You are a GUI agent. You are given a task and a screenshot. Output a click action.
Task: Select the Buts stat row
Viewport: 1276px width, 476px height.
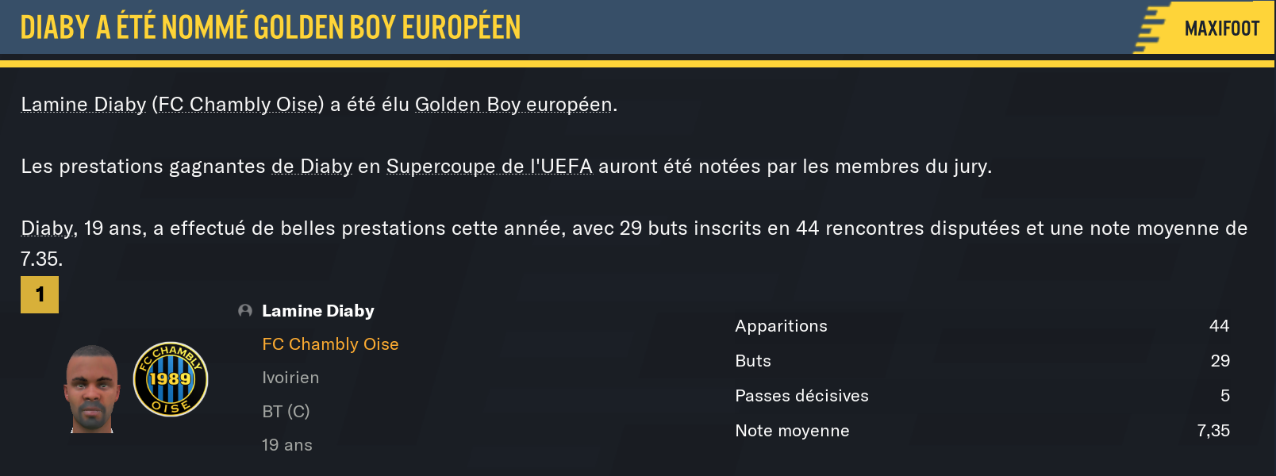982,361
